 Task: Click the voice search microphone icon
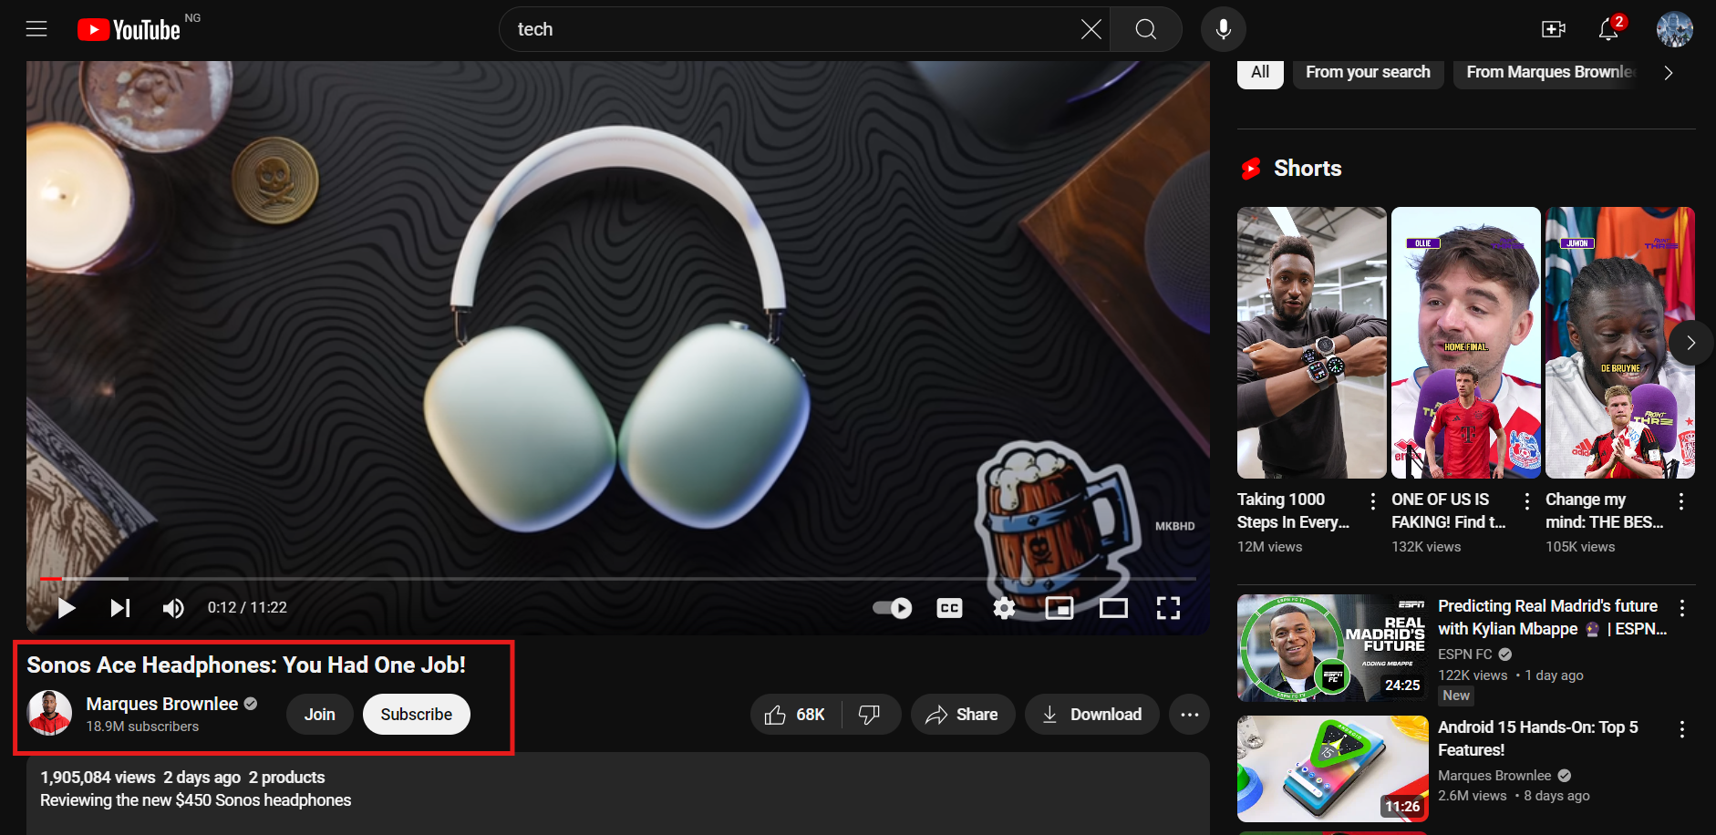(1223, 29)
